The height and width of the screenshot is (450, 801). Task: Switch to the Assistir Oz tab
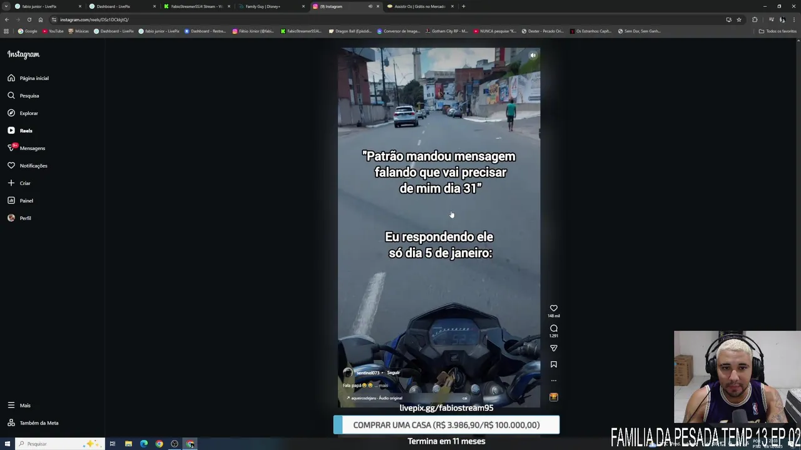(x=419, y=6)
